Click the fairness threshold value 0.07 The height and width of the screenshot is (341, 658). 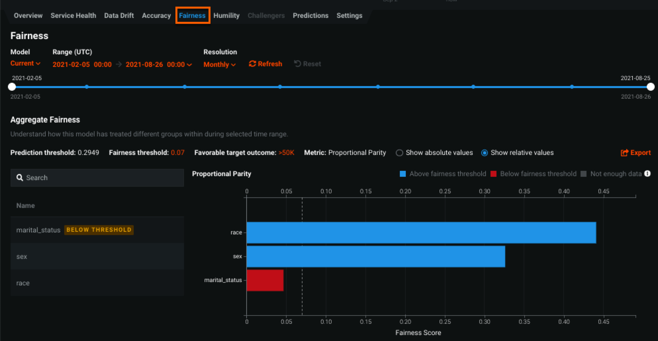[178, 153]
